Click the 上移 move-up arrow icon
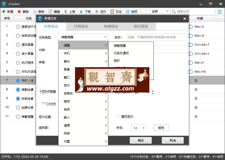Image resolution: width=225 pixels, height=160 pixels. 66,12
